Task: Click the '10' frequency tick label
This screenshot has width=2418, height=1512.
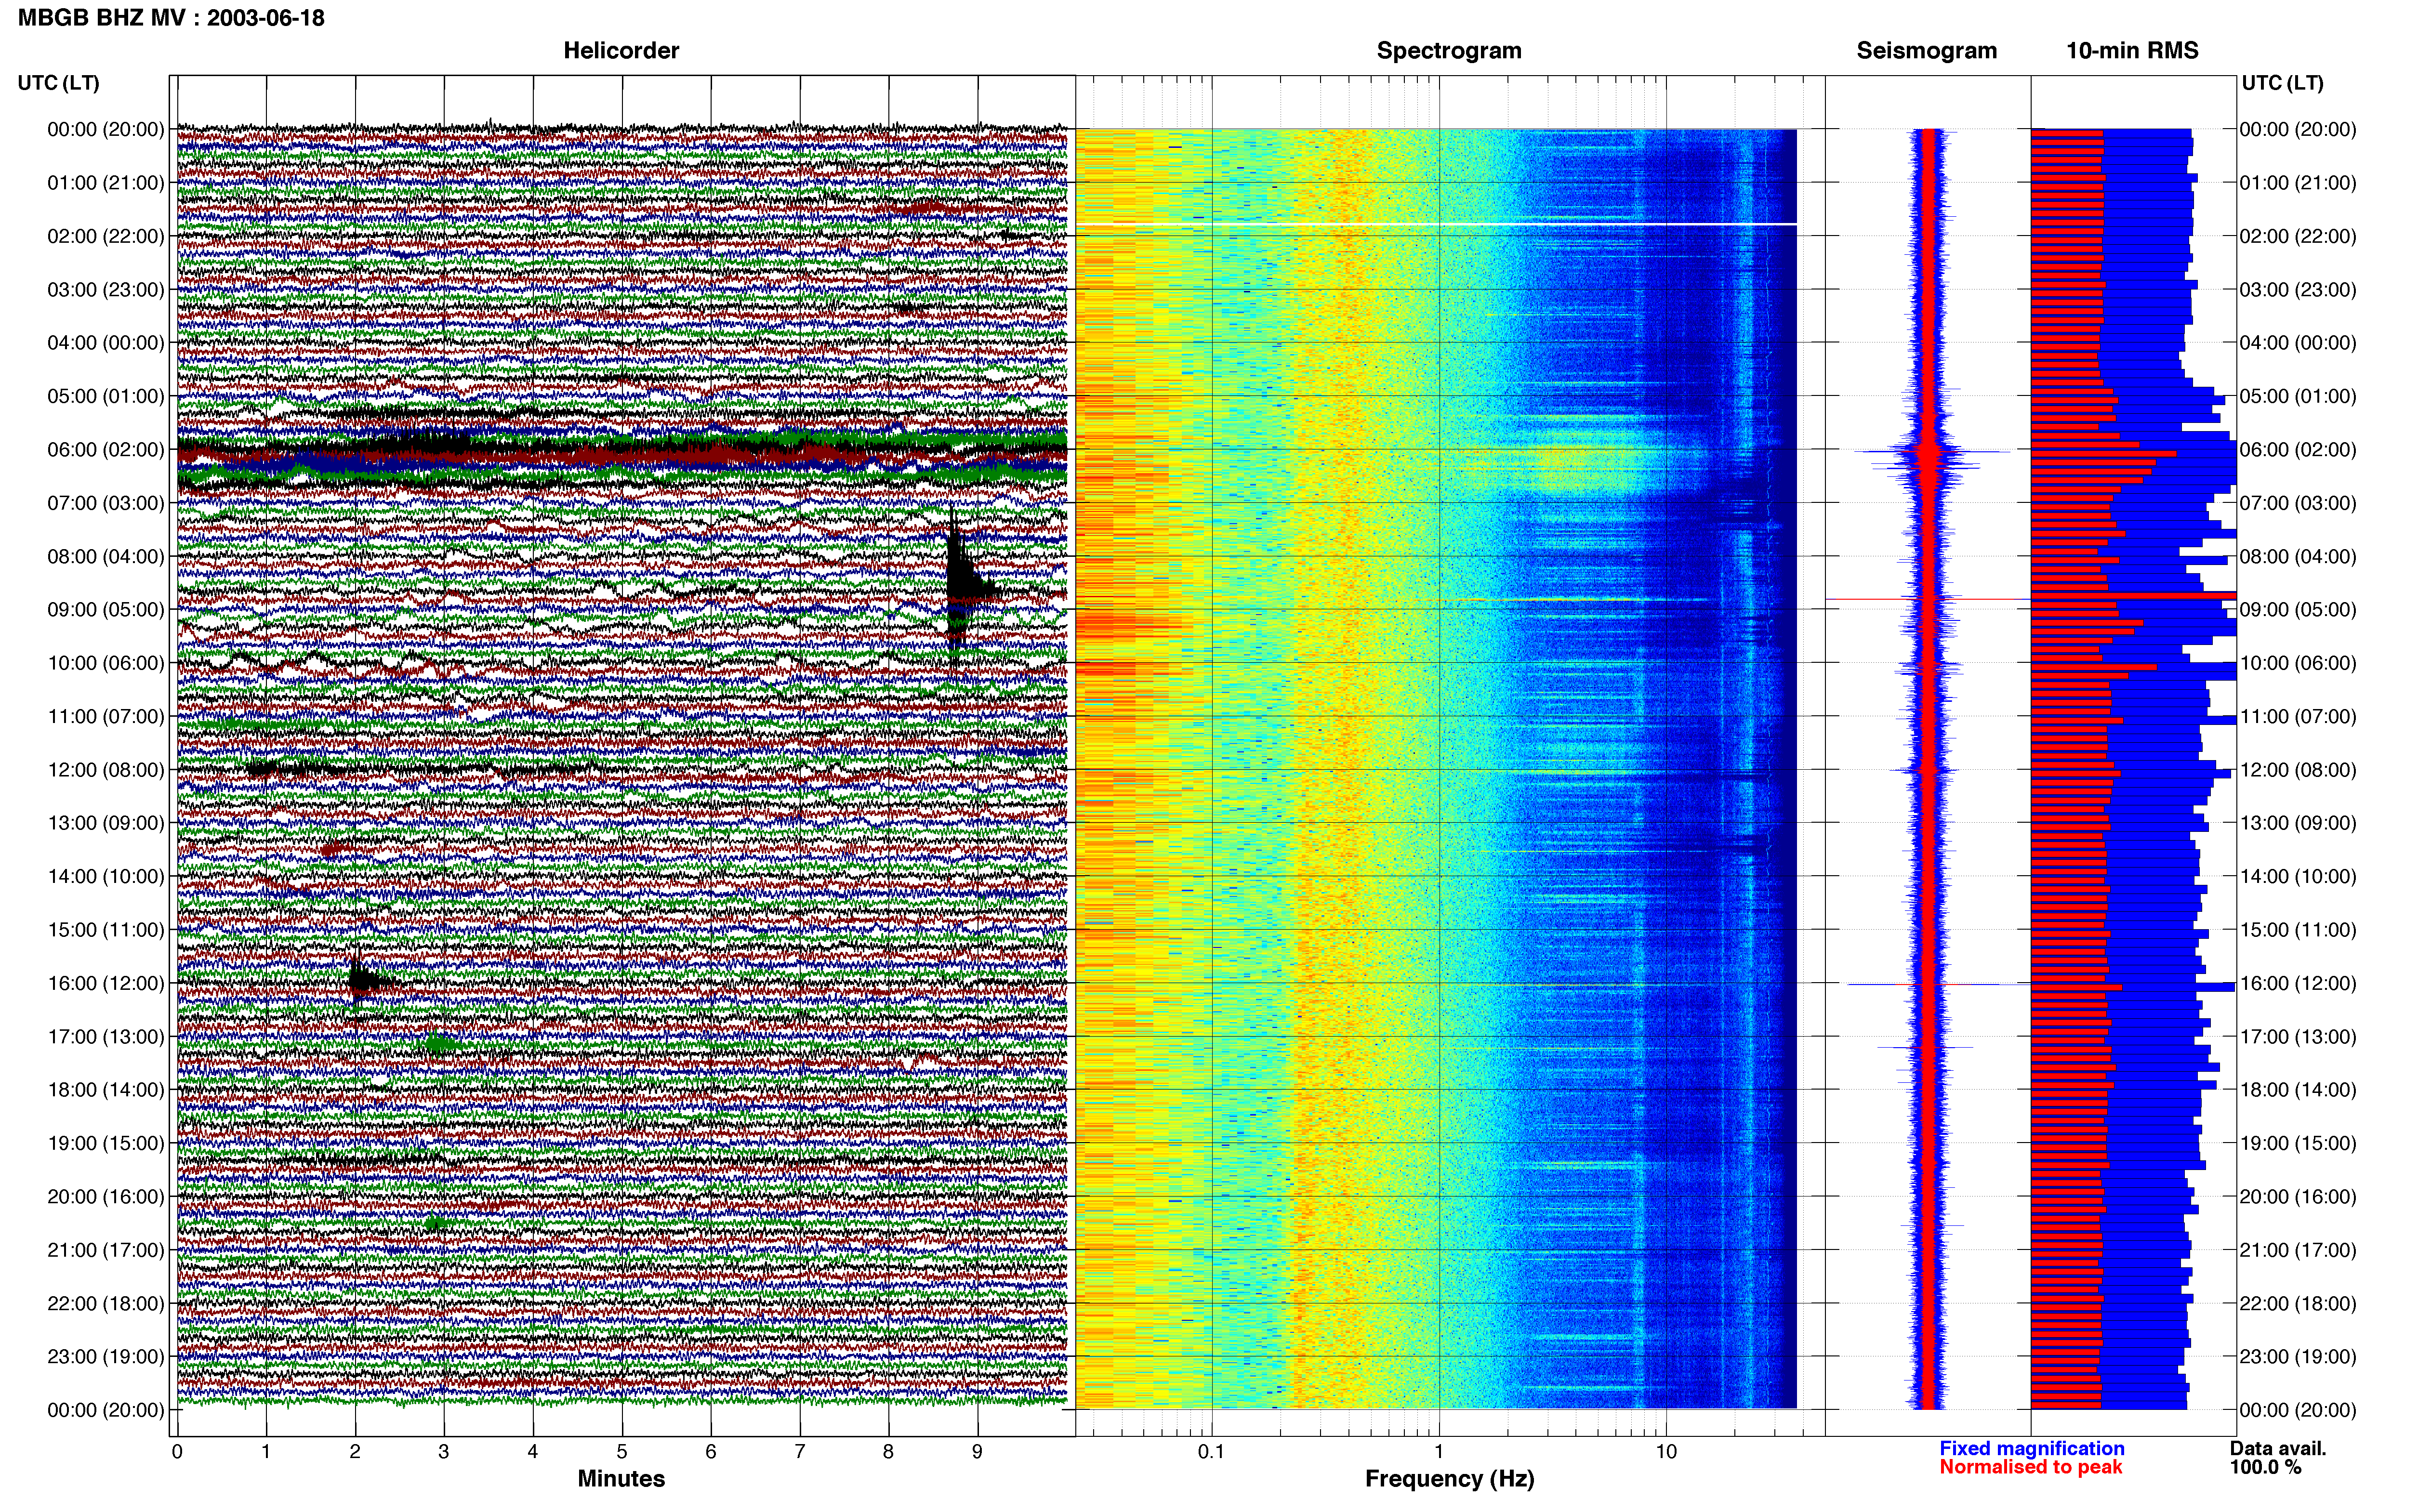Action: tap(1665, 1451)
